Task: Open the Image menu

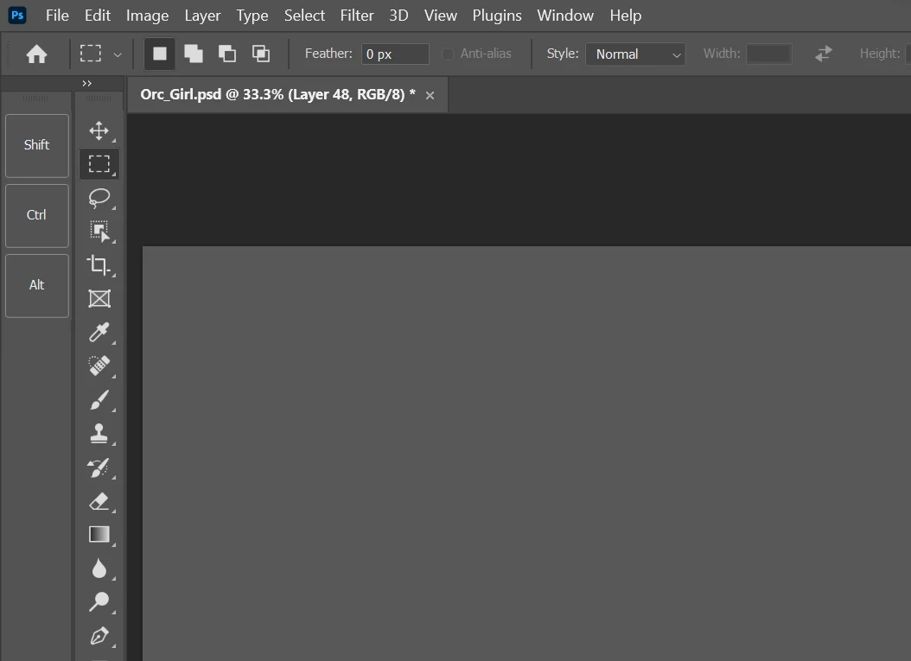Action: click(x=148, y=15)
